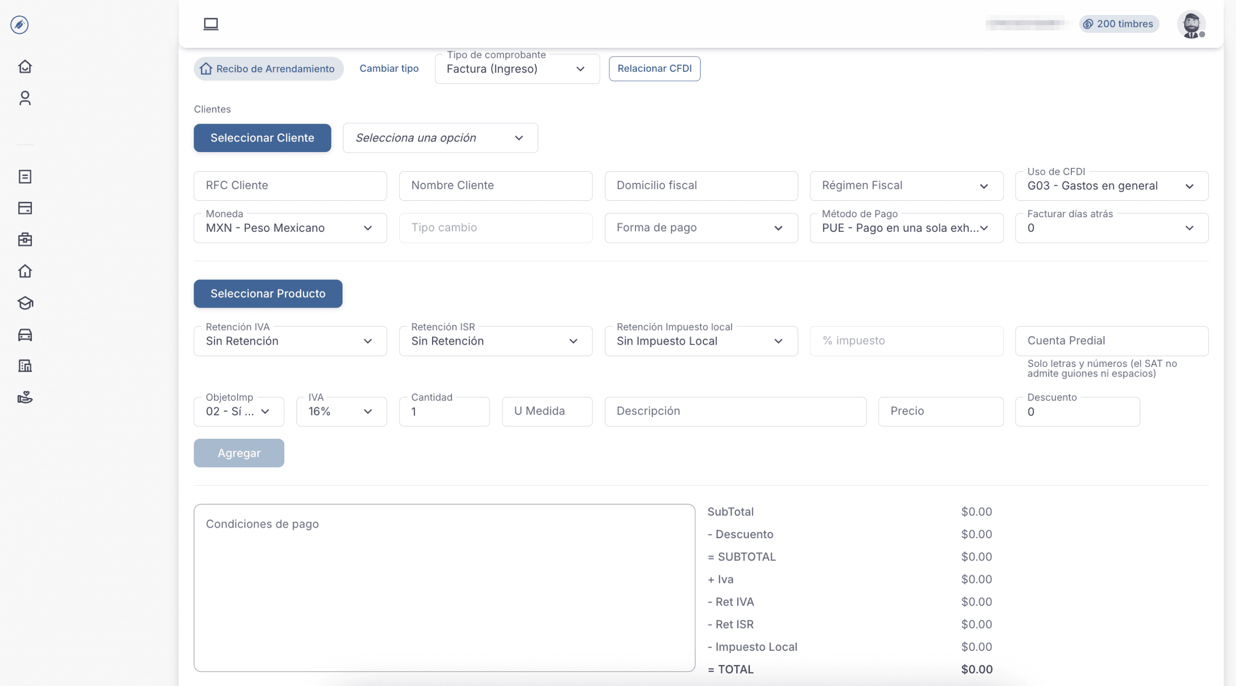Image resolution: width=1236 pixels, height=686 pixels.
Task: Open the Moneda dropdown
Action: [290, 227]
